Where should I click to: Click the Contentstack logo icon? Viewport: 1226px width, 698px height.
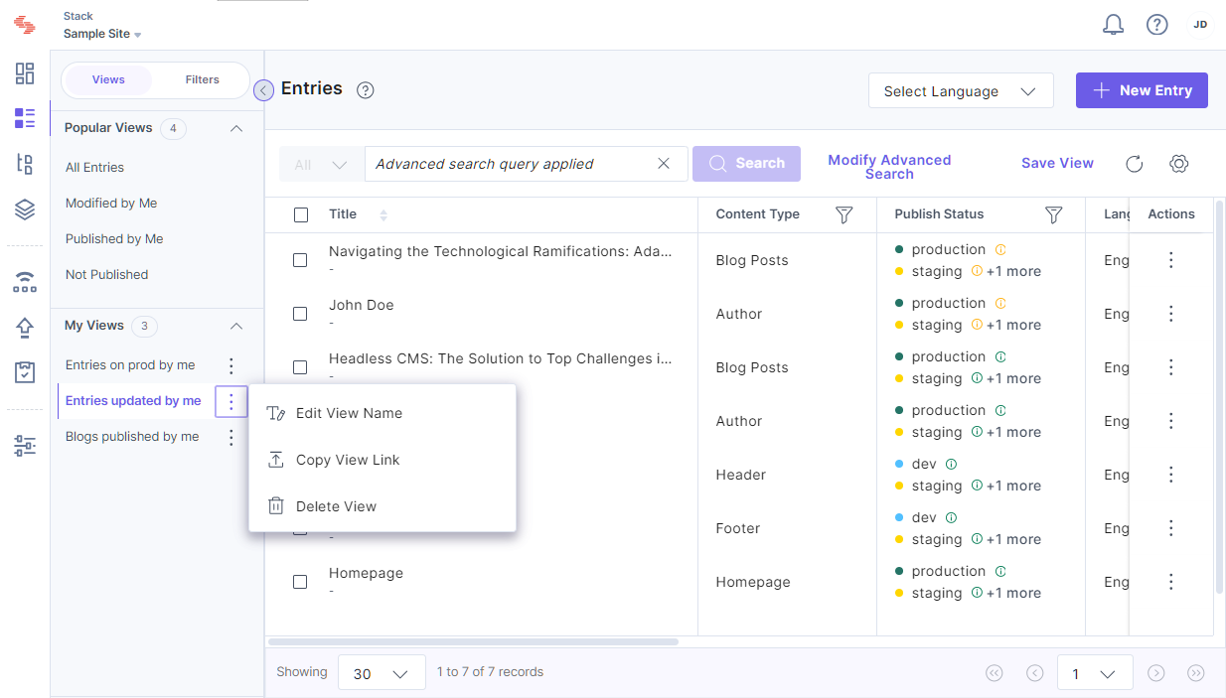(x=25, y=24)
